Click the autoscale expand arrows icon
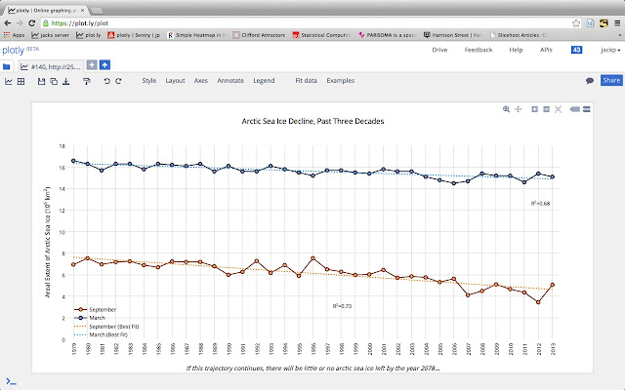The image size is (625, 390). click(x=558, y=109)
